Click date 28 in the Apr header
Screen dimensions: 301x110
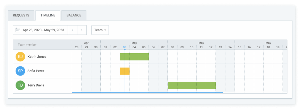77,47
